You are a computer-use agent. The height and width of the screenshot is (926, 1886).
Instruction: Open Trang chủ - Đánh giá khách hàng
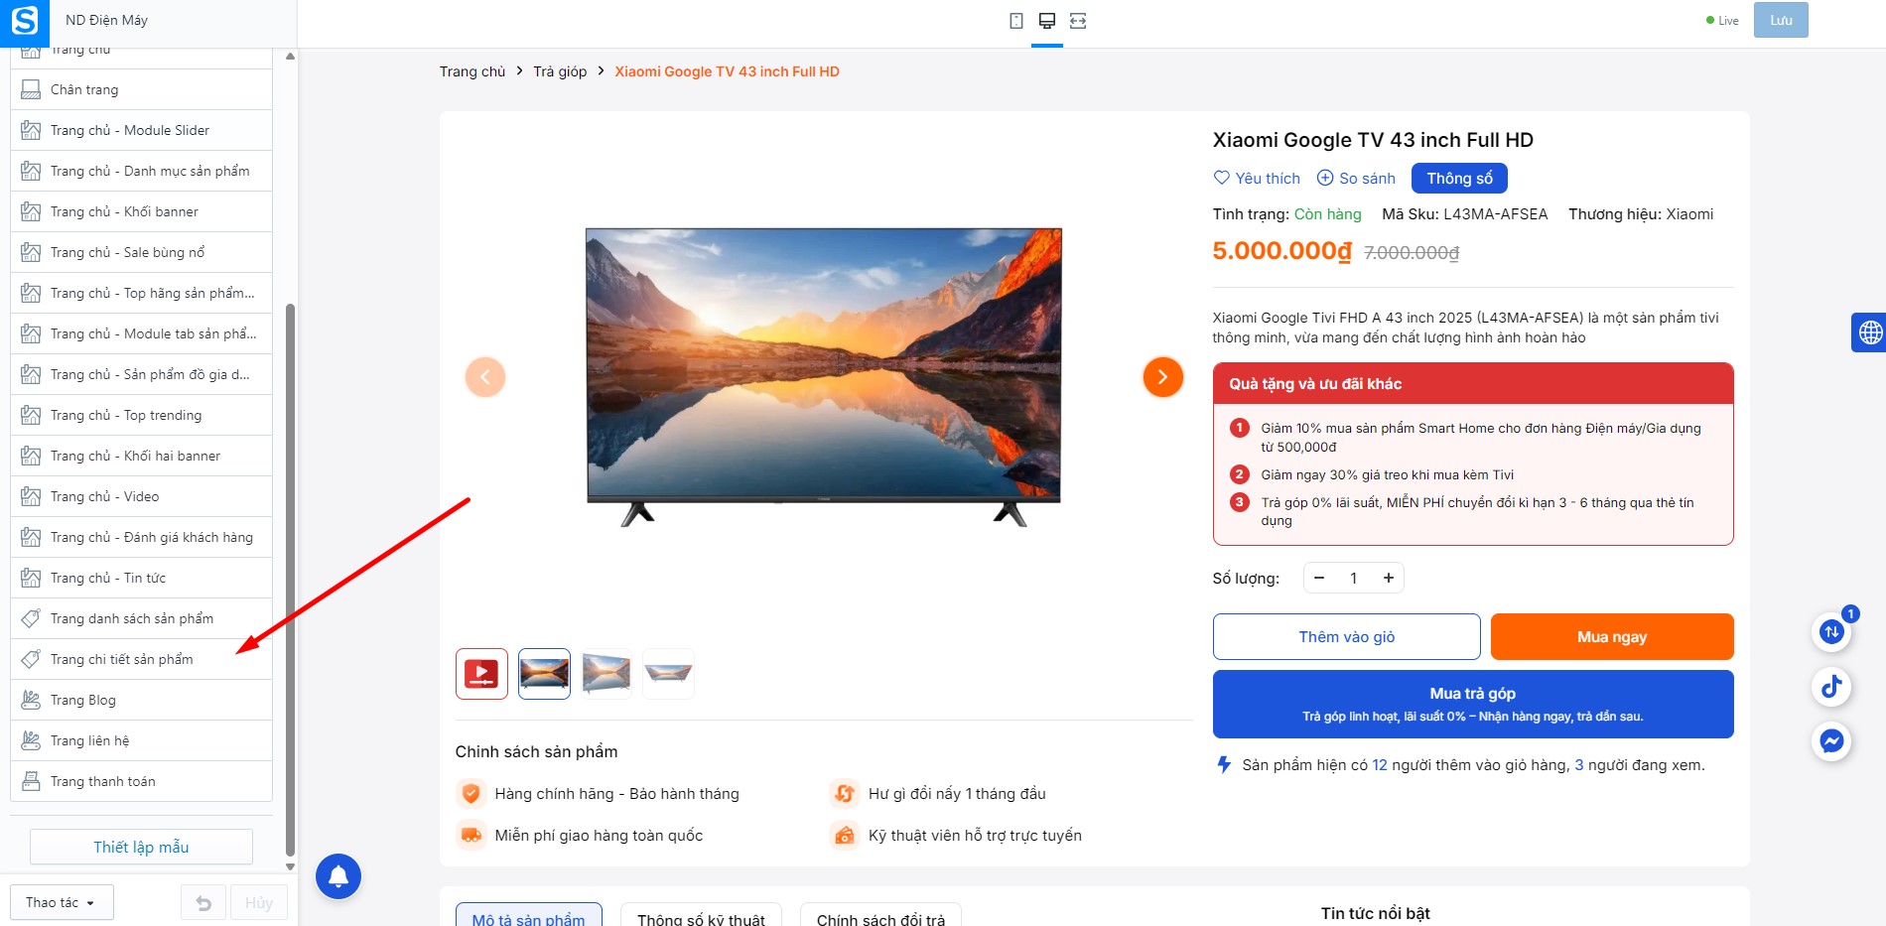[141, 537]
